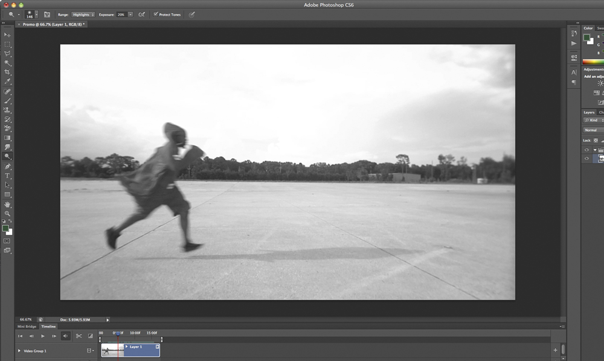Select the History Brush tool

tap(7, 120)
